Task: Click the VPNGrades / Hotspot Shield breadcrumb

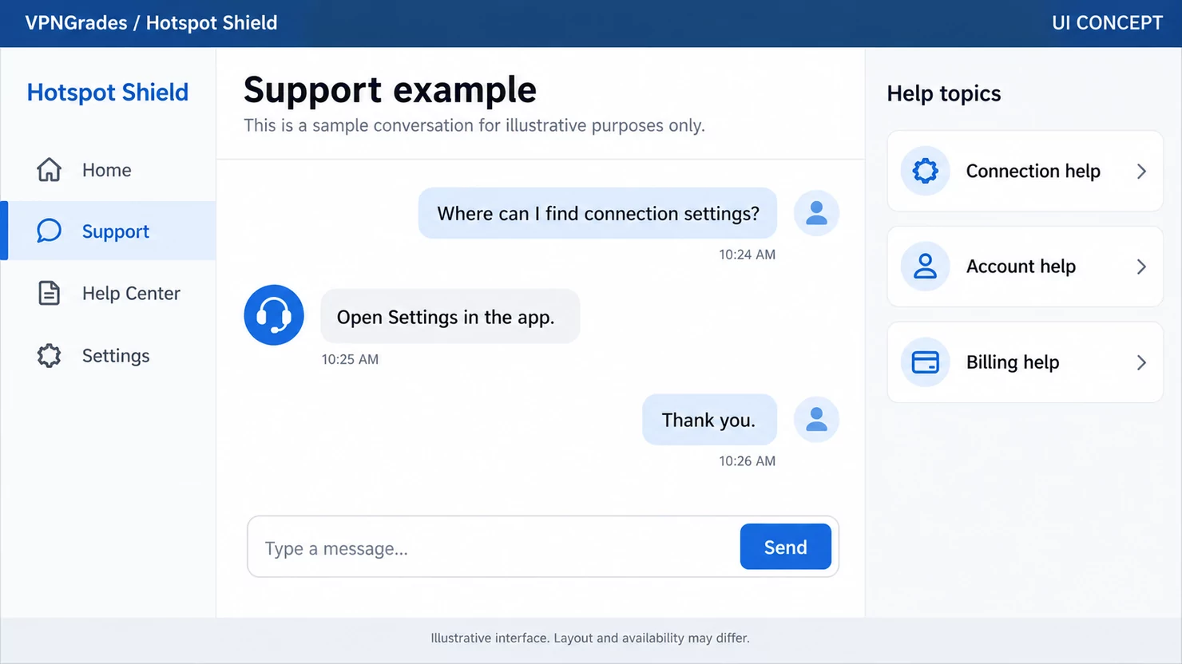Action: (151, 23)
